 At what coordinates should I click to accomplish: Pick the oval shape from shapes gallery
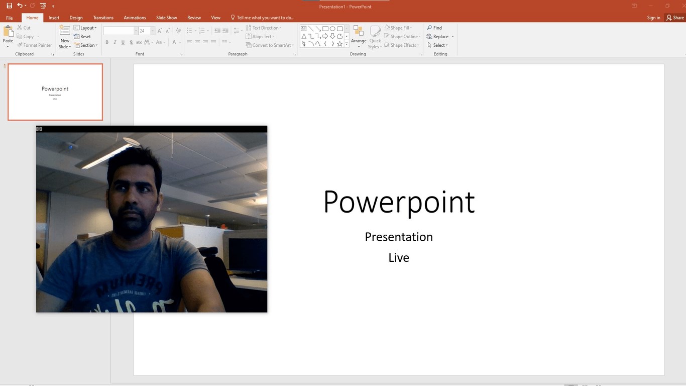point(332,29)
